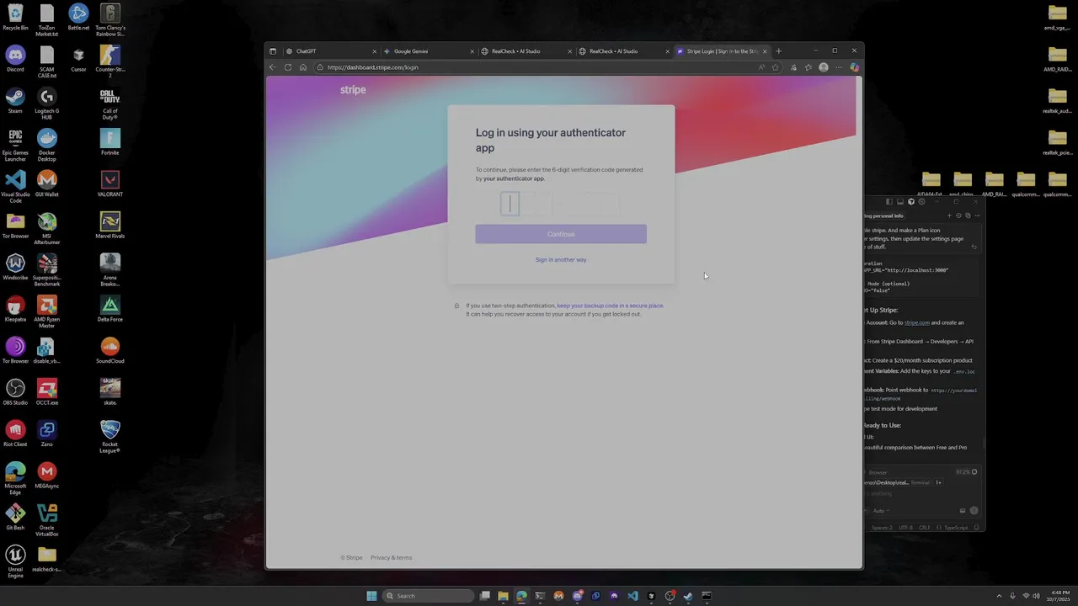The image size is (1078, 606).
Task: Expand the Auto model dropdown in Cursor
Action: (x=880, y=511)
